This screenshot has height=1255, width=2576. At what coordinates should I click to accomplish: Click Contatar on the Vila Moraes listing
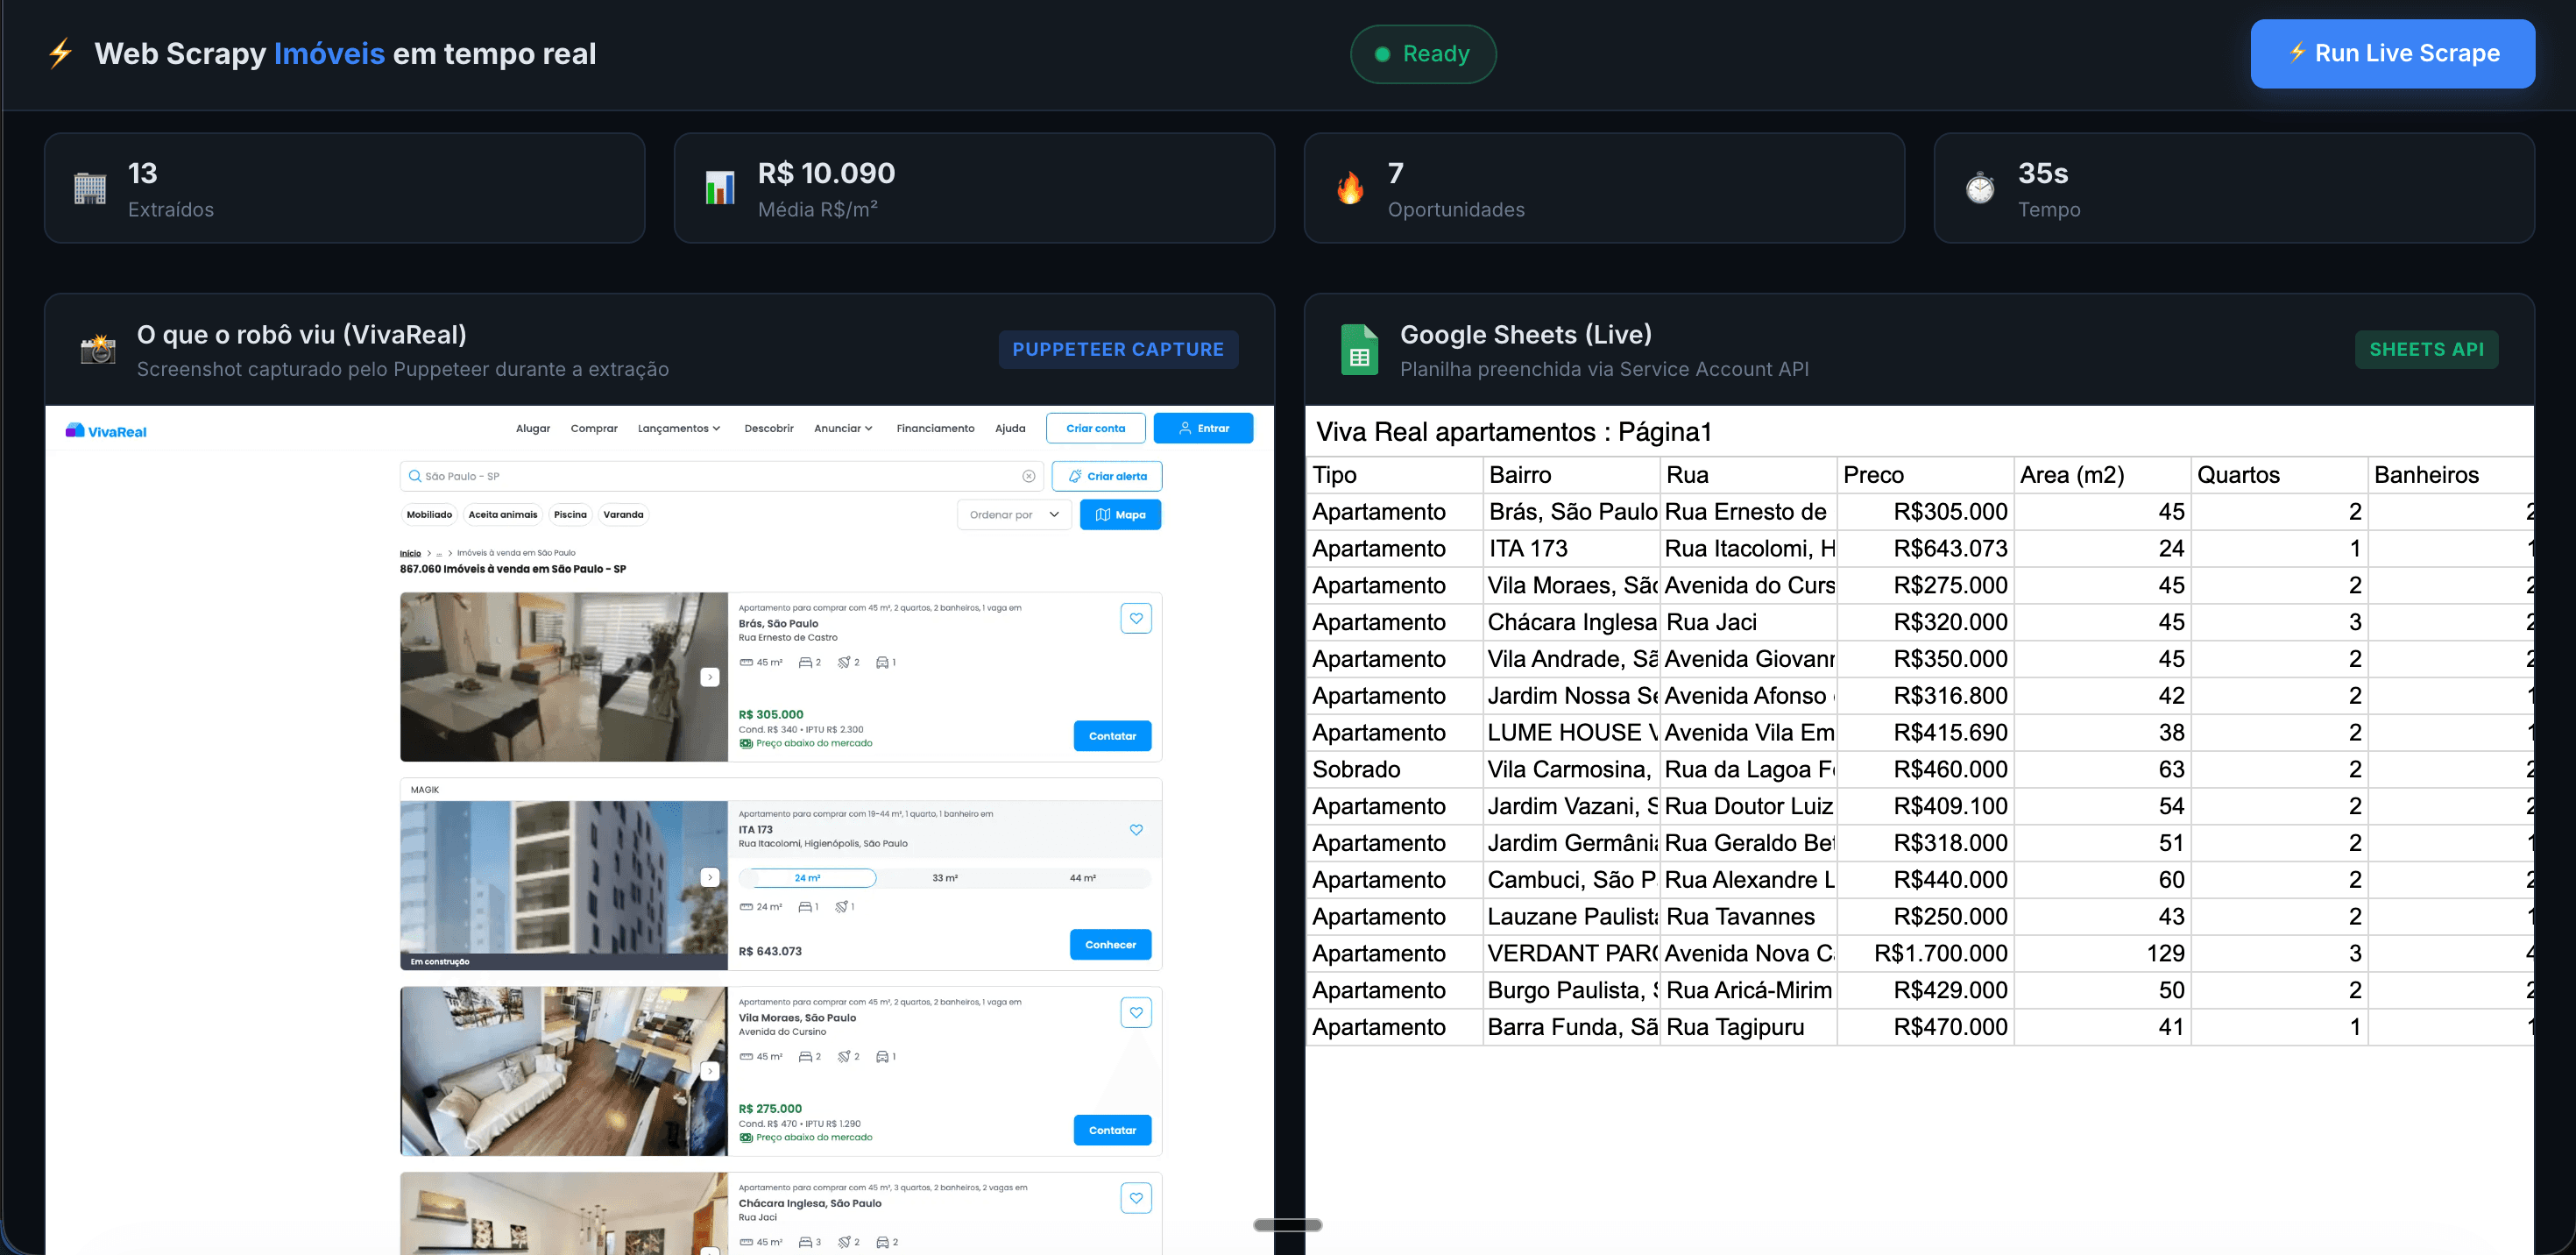pyautogui.click(x=1112, y=1130)
